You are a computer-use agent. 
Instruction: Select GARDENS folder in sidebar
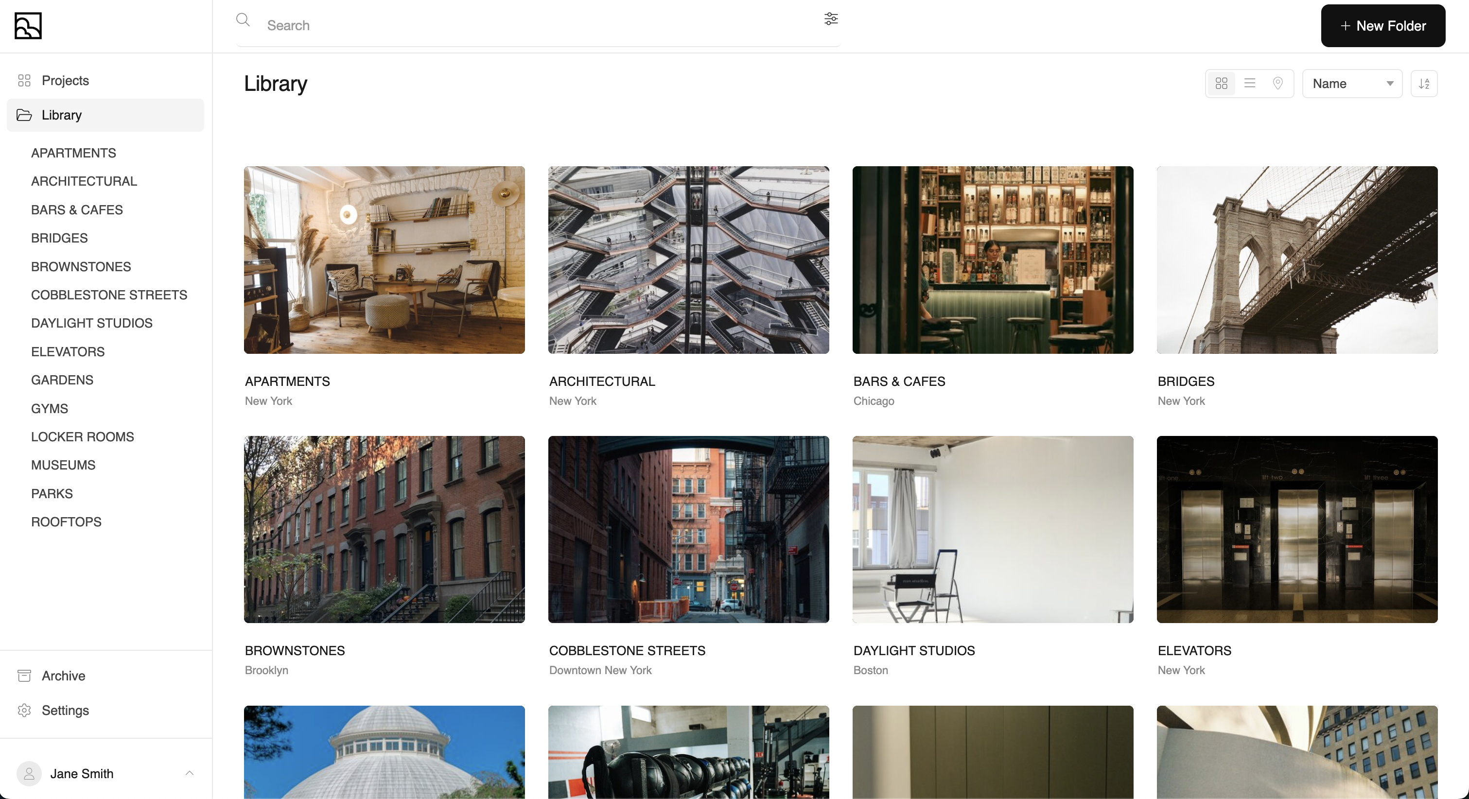62,380
